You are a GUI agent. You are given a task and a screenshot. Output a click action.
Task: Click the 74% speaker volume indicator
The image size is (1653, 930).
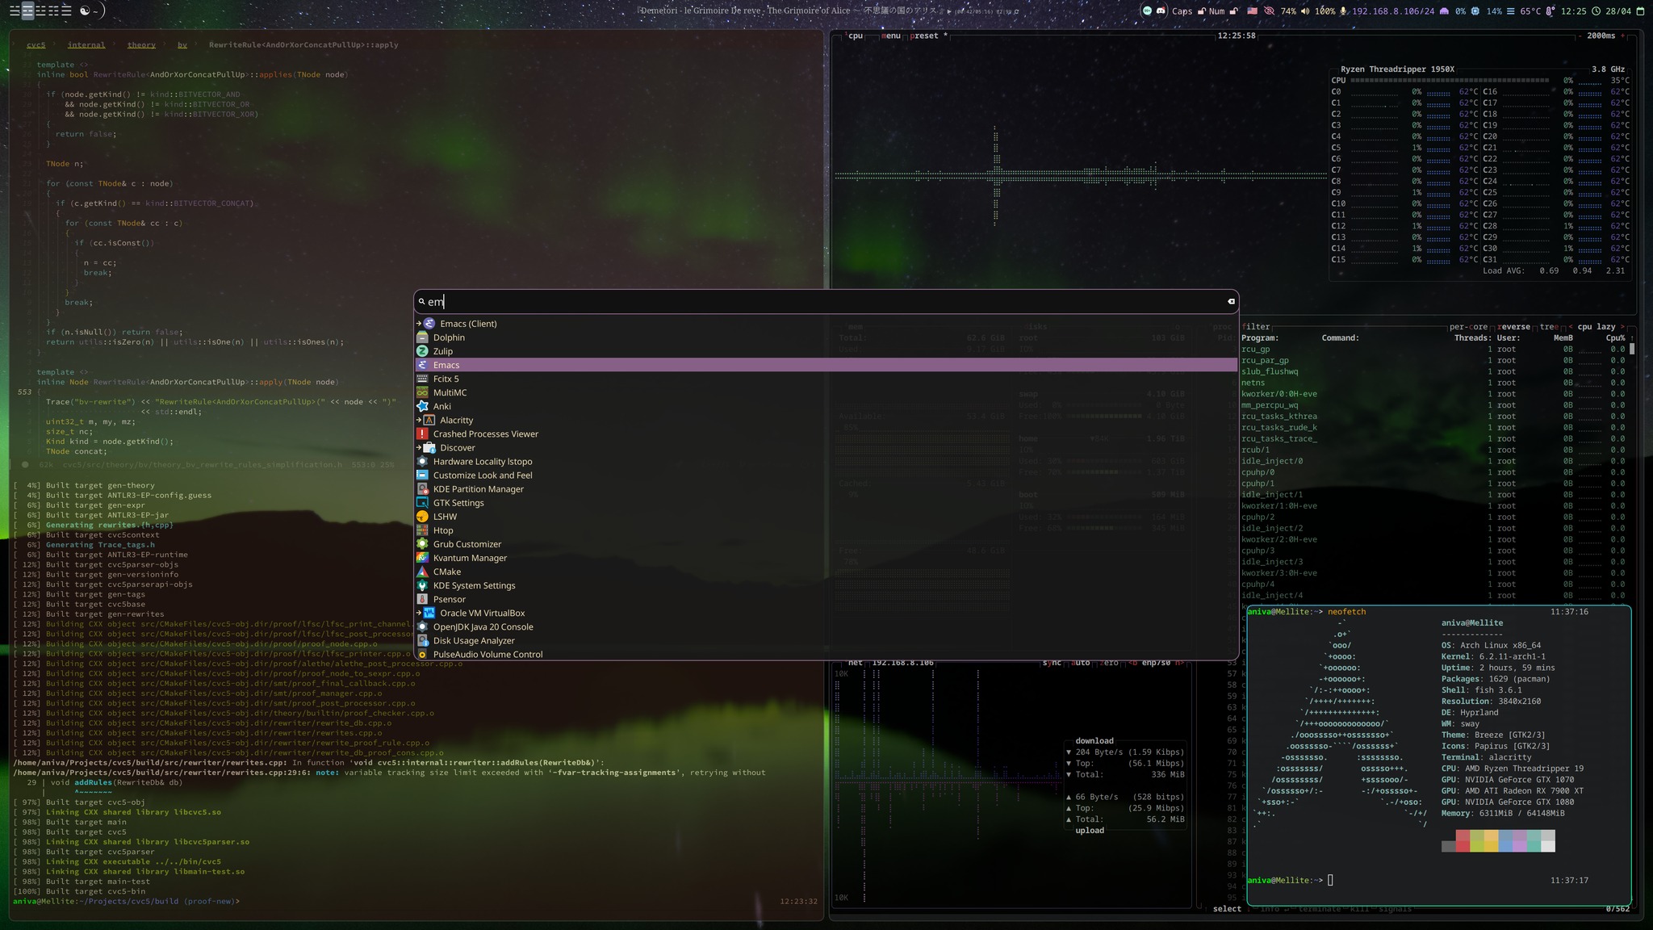point(1295,11)
